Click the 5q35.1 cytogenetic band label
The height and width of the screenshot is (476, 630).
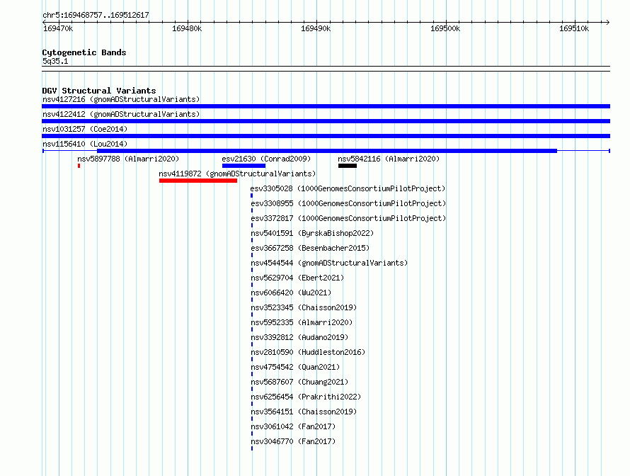55,61
